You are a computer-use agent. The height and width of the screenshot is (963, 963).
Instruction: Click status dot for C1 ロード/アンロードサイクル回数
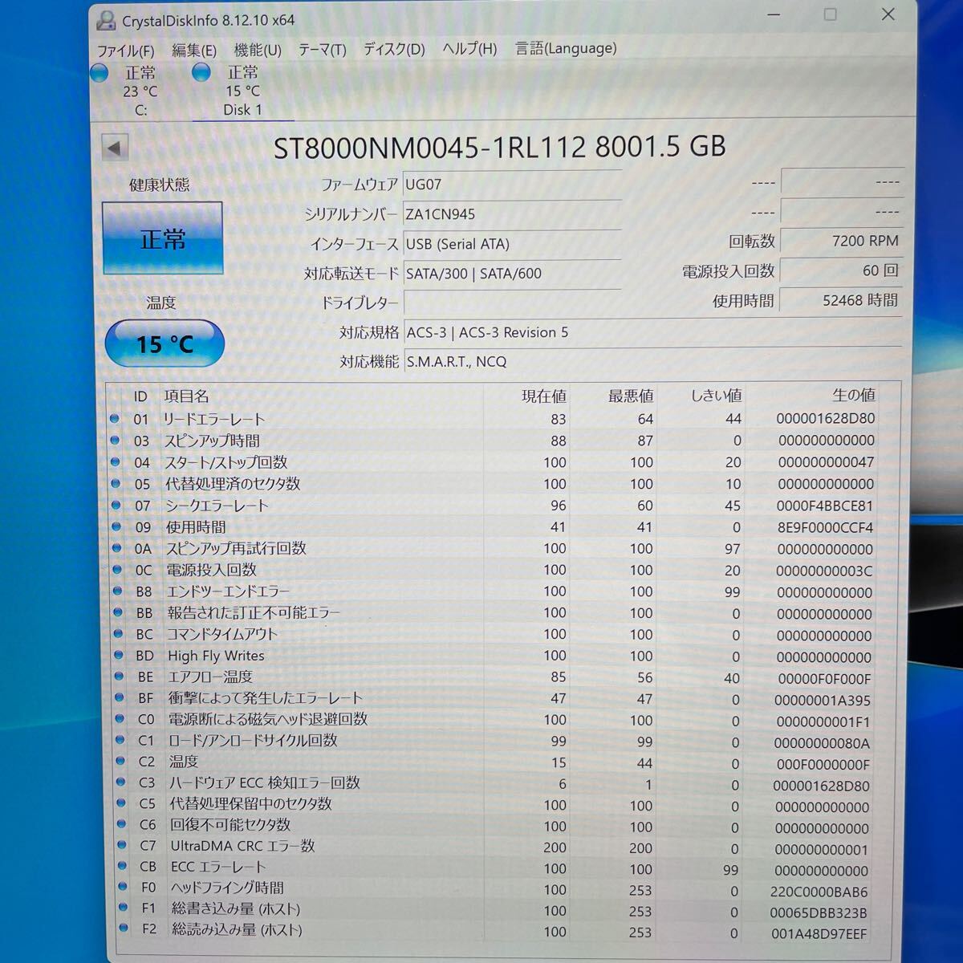(120, 740)
